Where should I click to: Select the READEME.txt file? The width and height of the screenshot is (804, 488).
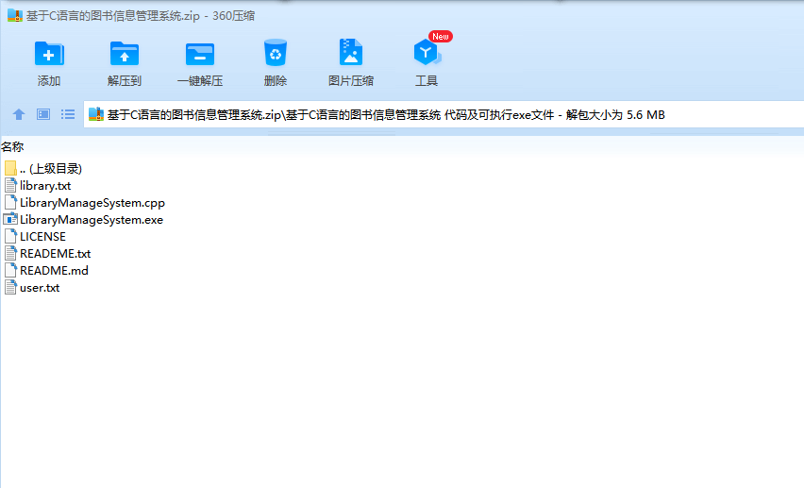click(47, 253)
